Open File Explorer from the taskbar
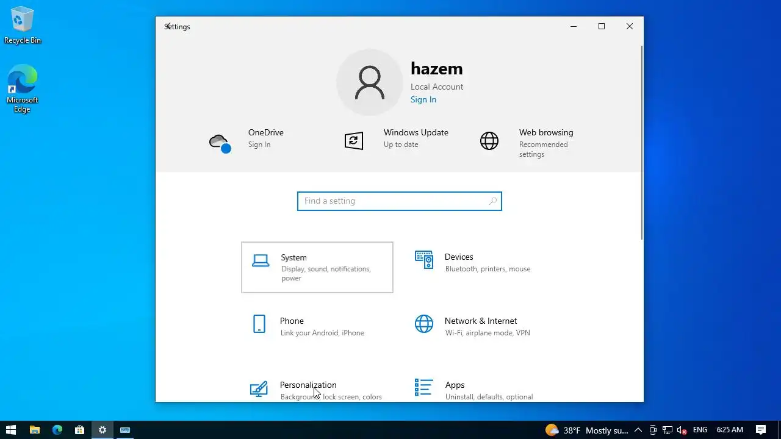 click(35, 430)
